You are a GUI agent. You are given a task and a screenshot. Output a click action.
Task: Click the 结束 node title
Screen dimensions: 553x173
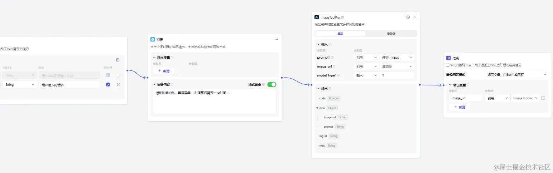456,58
